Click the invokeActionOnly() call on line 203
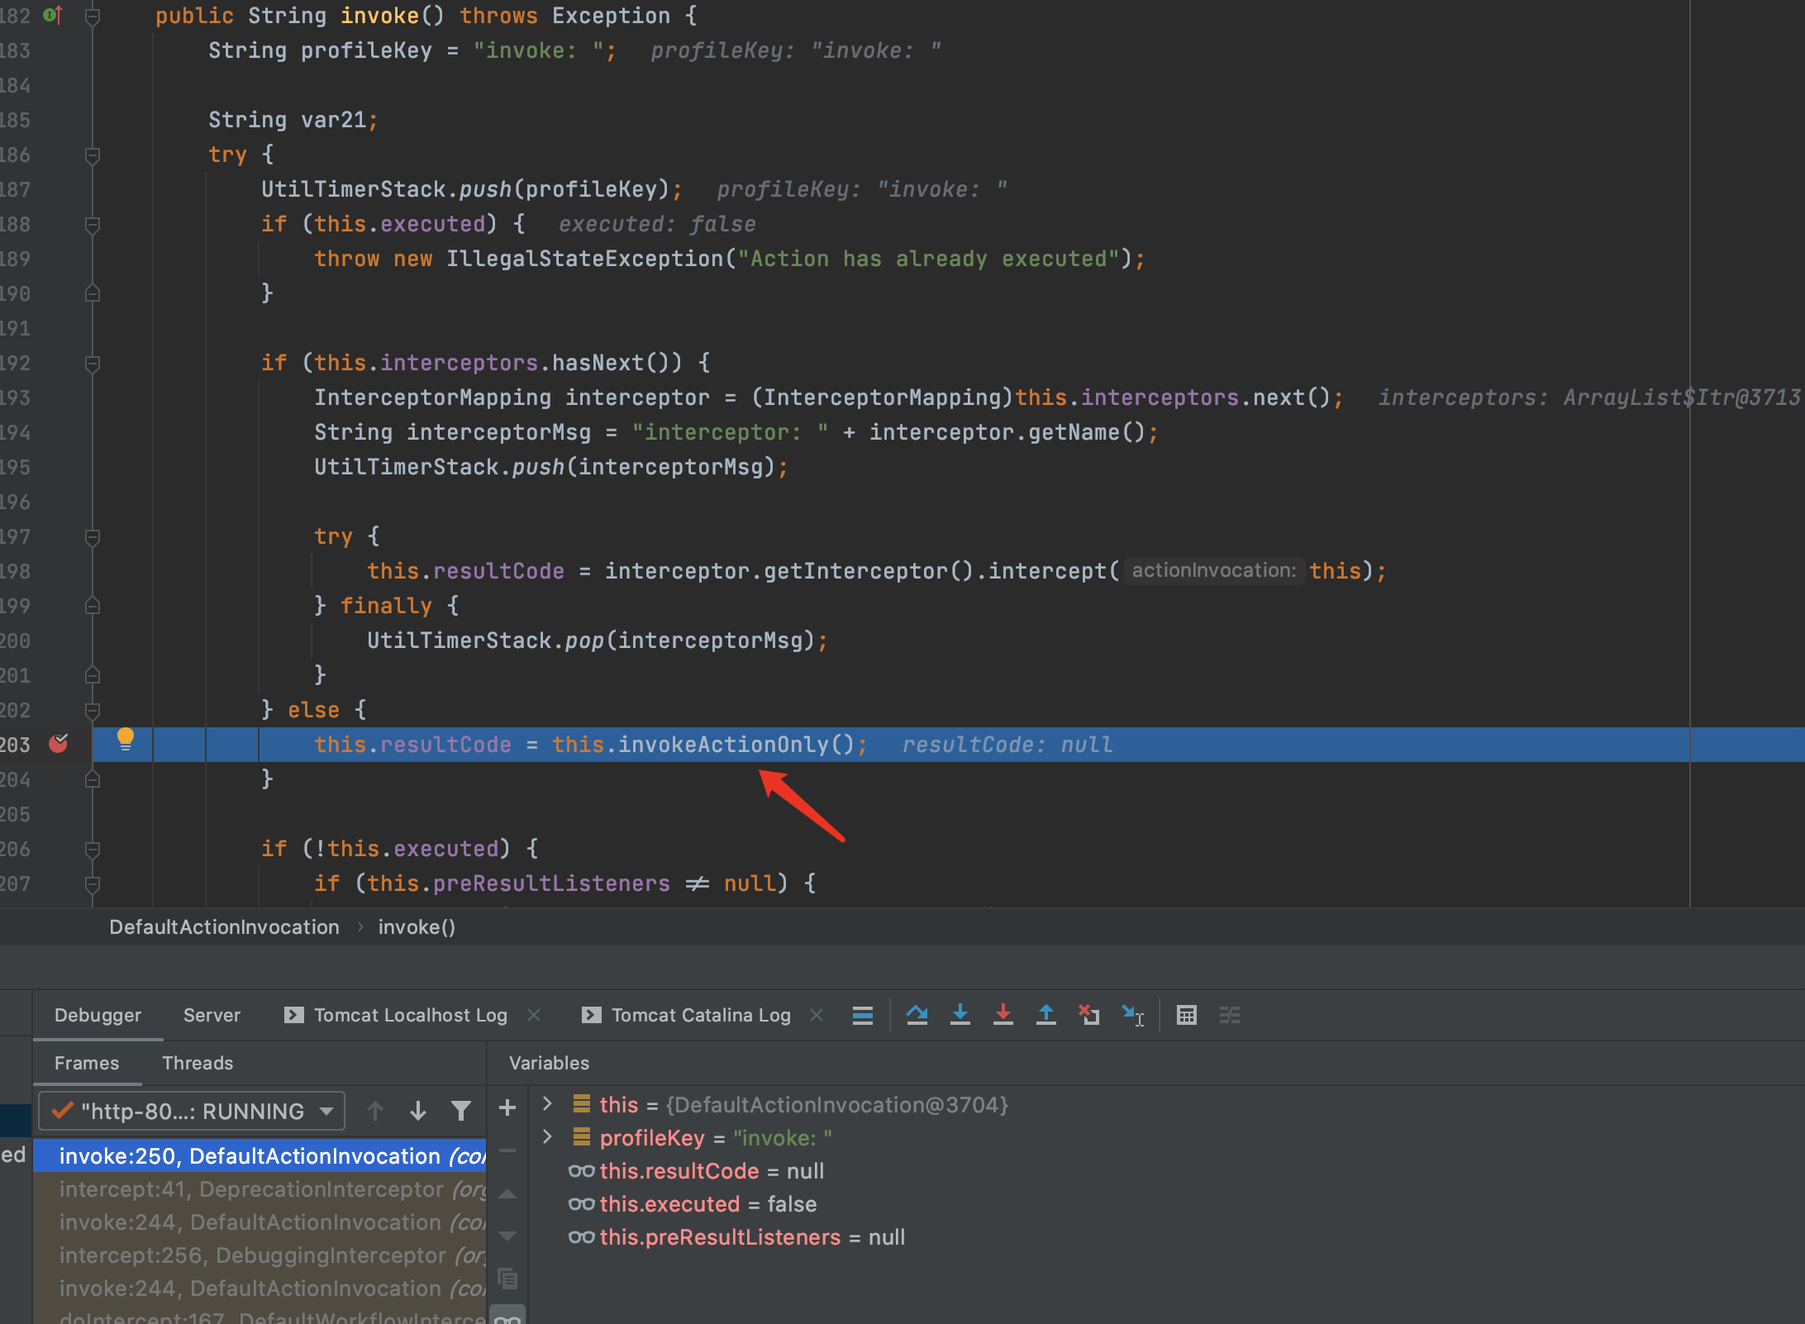Viewport: 1805px width, 1324px height. tap(736, 745)
